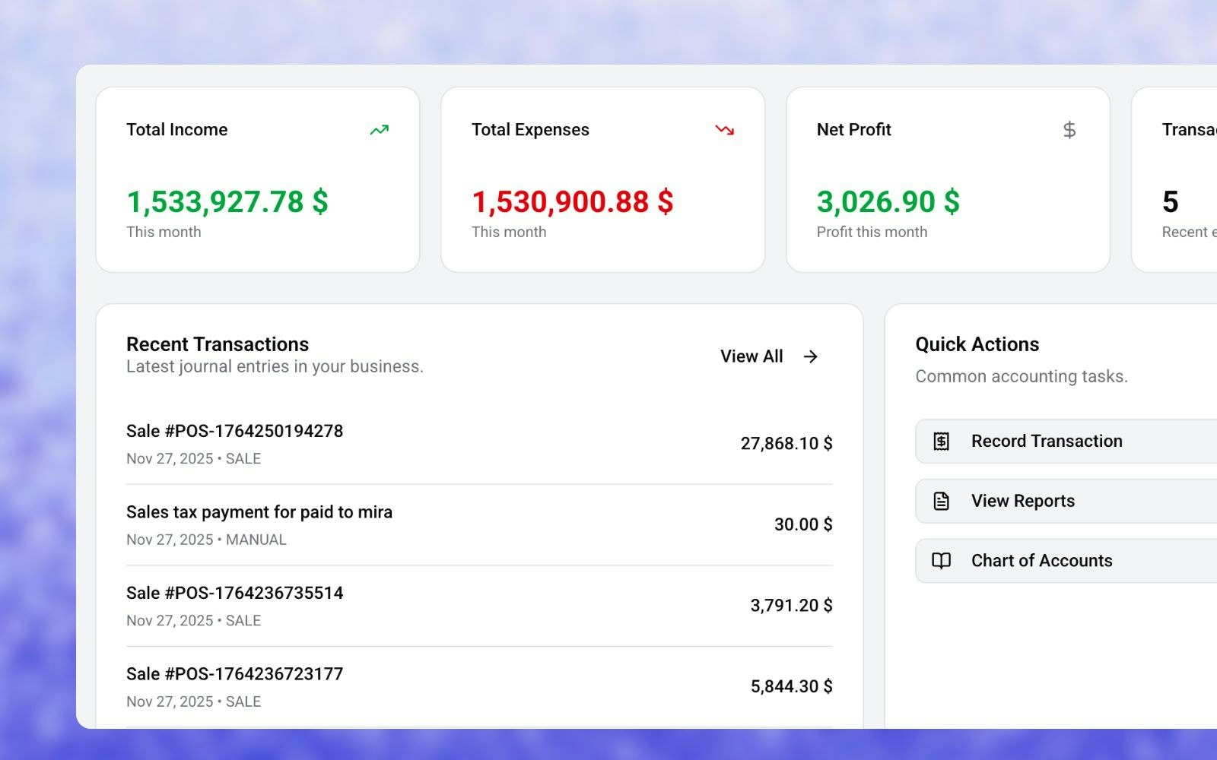Click the open book icon beside Chart of Accounts
The width and height of the screenshot is (1217, 760).
point(941,561)
